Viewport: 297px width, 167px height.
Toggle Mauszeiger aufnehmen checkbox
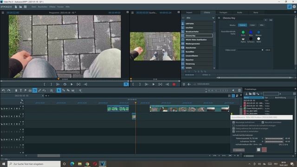(x=233, y=122)
